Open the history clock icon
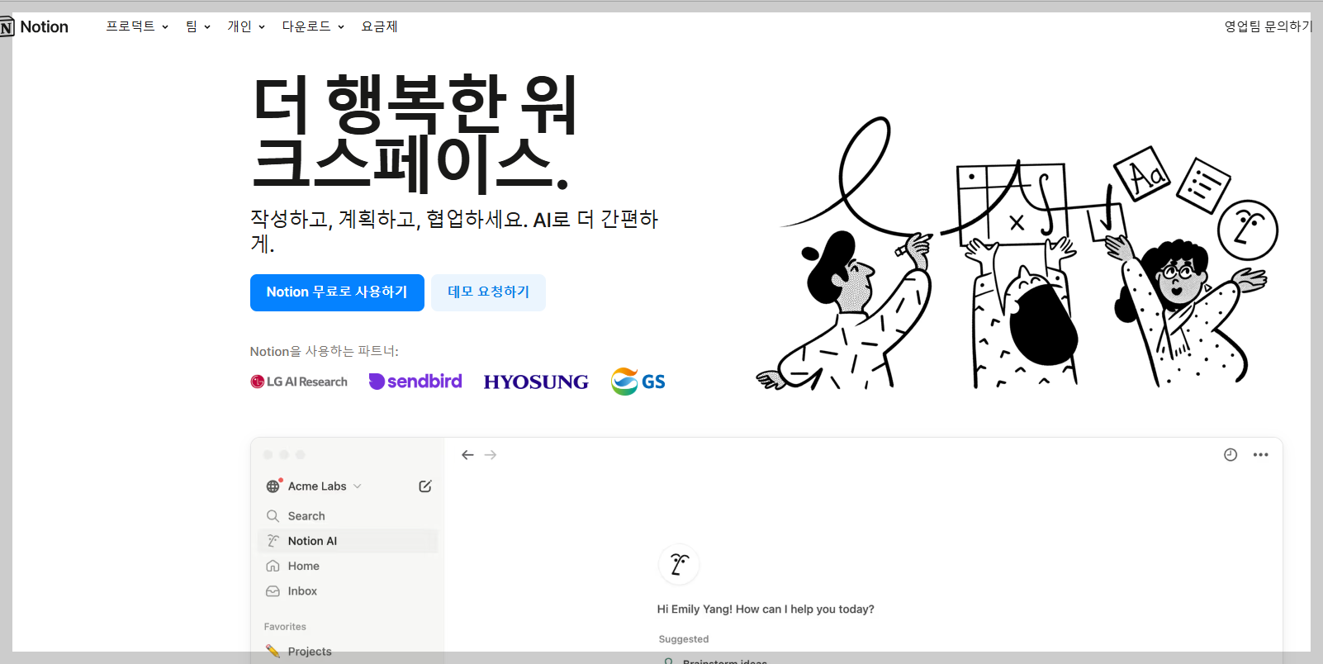Viewport: 1323px width, 664px height. click(1231, 455)
